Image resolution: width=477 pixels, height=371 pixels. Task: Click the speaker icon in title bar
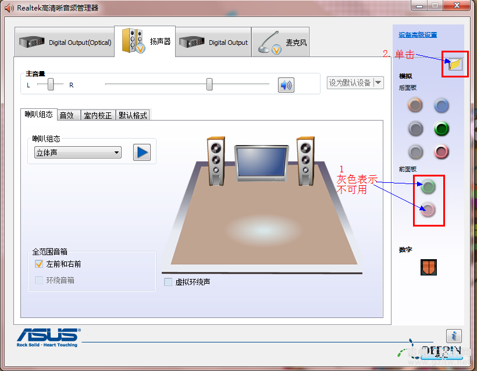pyautogui.click(x=9, y=8)
